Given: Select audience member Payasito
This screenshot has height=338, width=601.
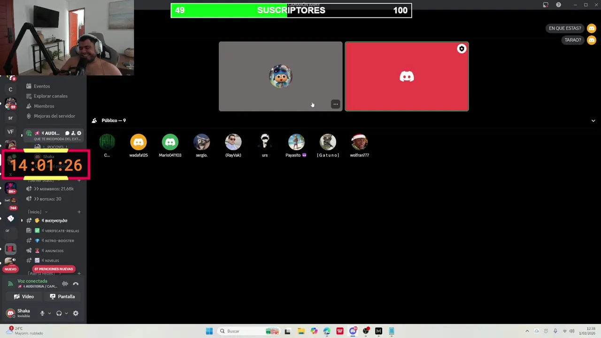Looking at the screenshot, I should (x=296, y=145).
